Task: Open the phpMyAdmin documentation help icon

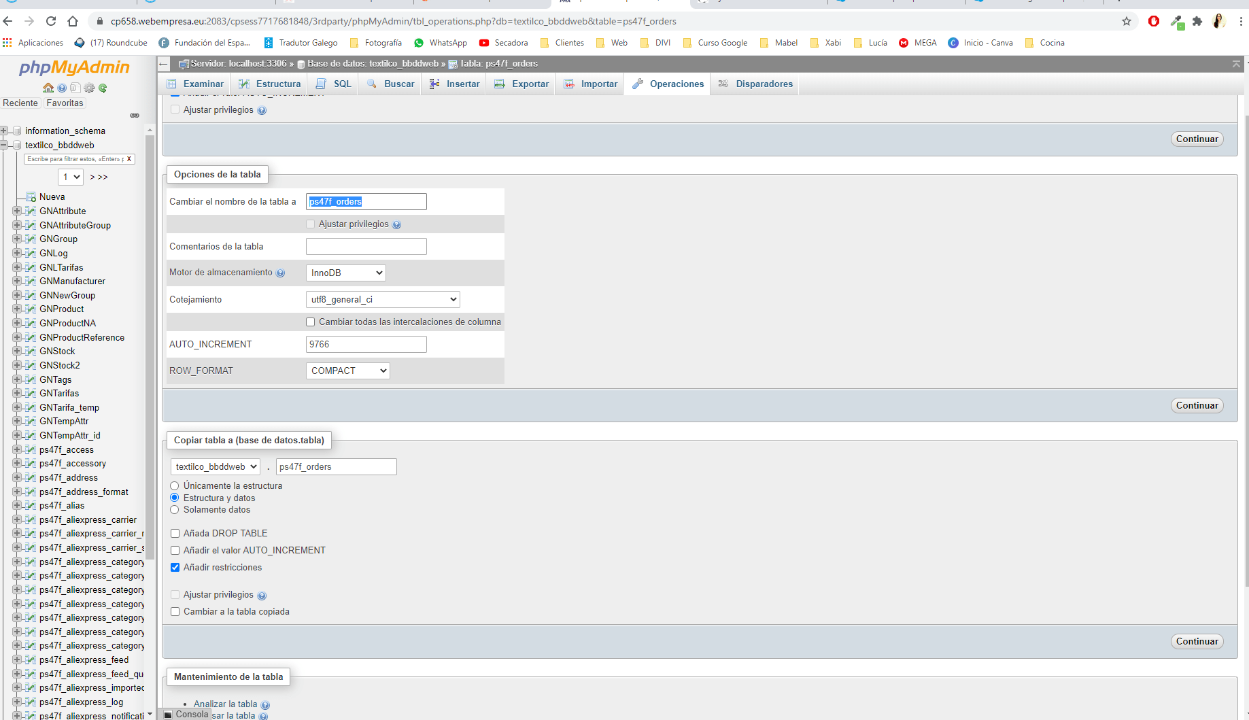Action: click(x=62, y=88)
